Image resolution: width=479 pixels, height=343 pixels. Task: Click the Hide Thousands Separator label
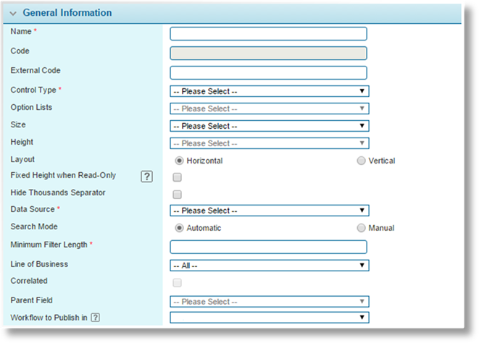coord(58,192)
